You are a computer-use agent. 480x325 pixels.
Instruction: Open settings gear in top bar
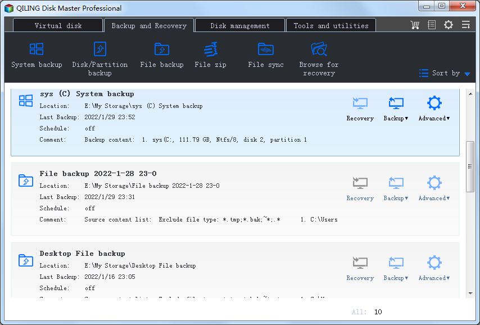(x=448, y=25)
